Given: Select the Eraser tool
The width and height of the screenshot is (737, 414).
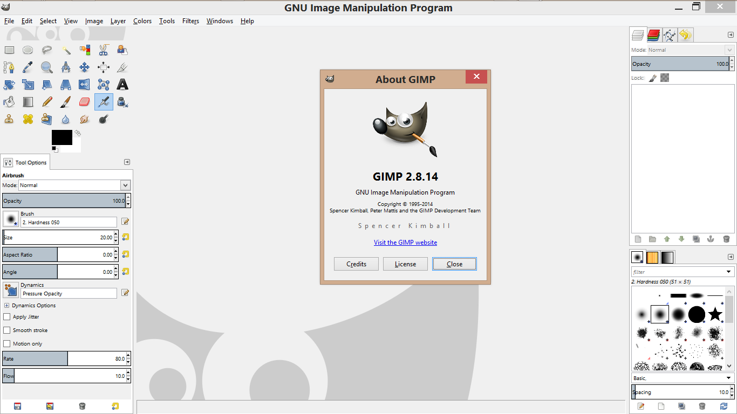Looking at the screenshot, I should [x=85, y=102].
